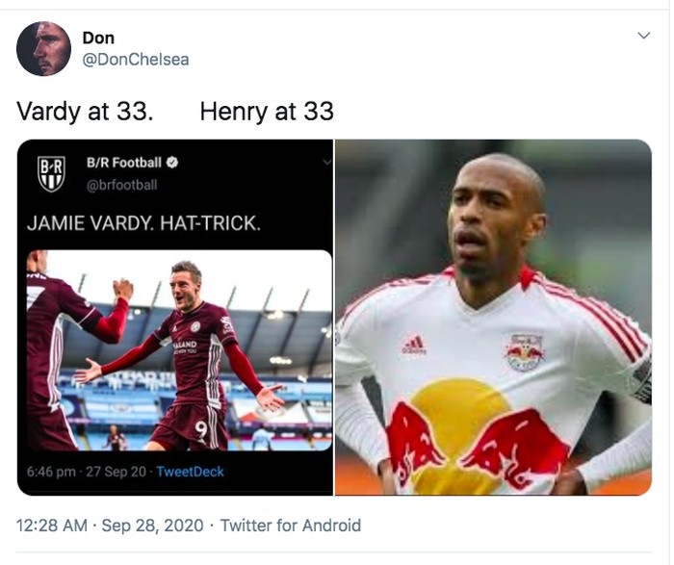Click the 12:28 AM Sep 28, 2020 timestamp
The width and height of the screenshot is (674, 565).
point(110,526)
